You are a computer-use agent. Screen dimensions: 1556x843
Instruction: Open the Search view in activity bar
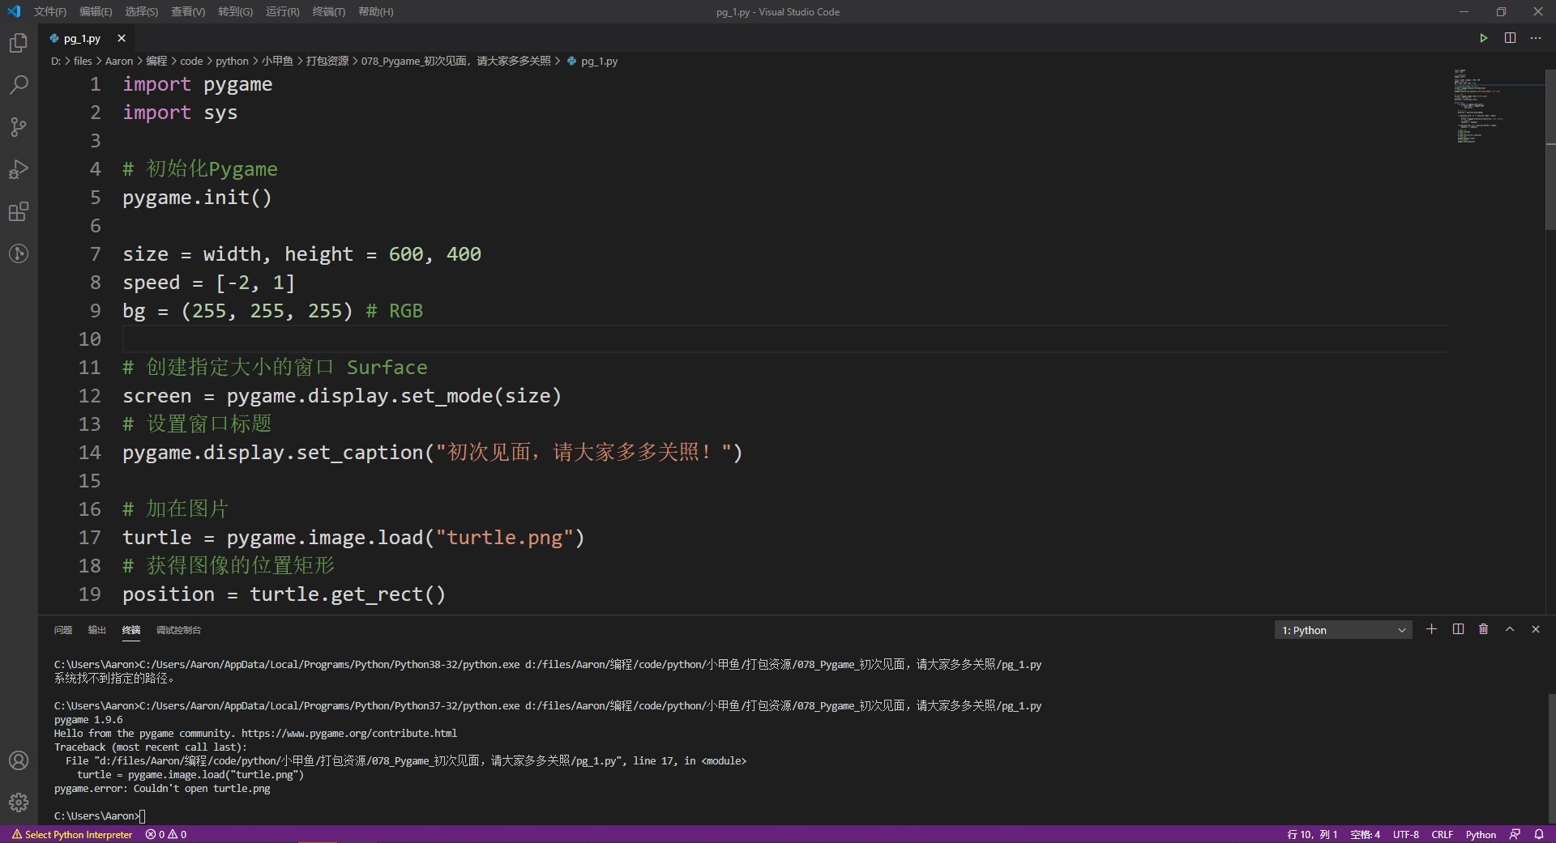(18, 84)
